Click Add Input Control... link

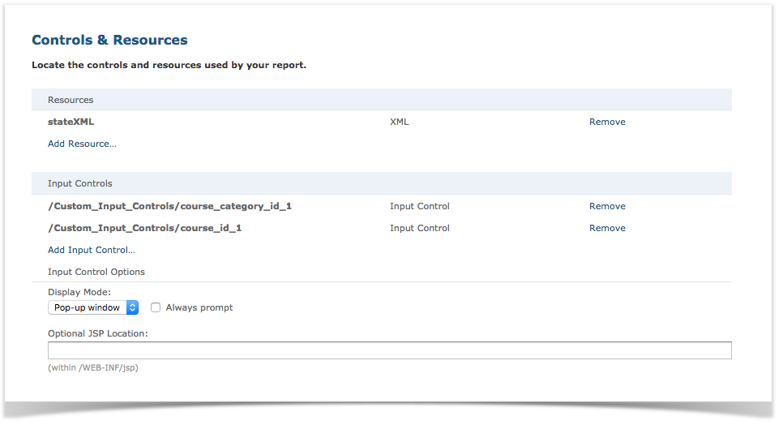[92, 250]
